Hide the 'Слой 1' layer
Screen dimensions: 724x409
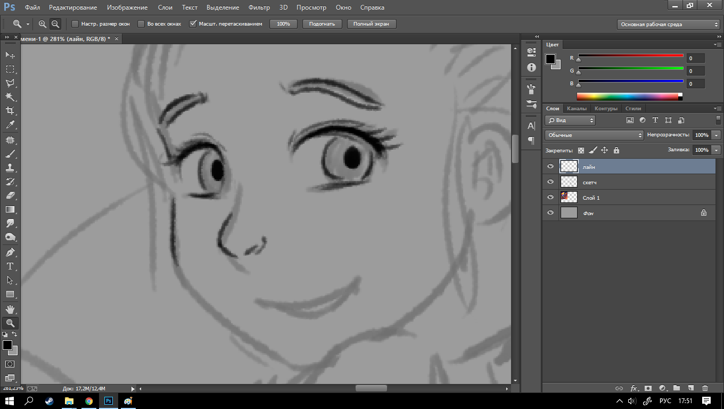coord(550,198)
